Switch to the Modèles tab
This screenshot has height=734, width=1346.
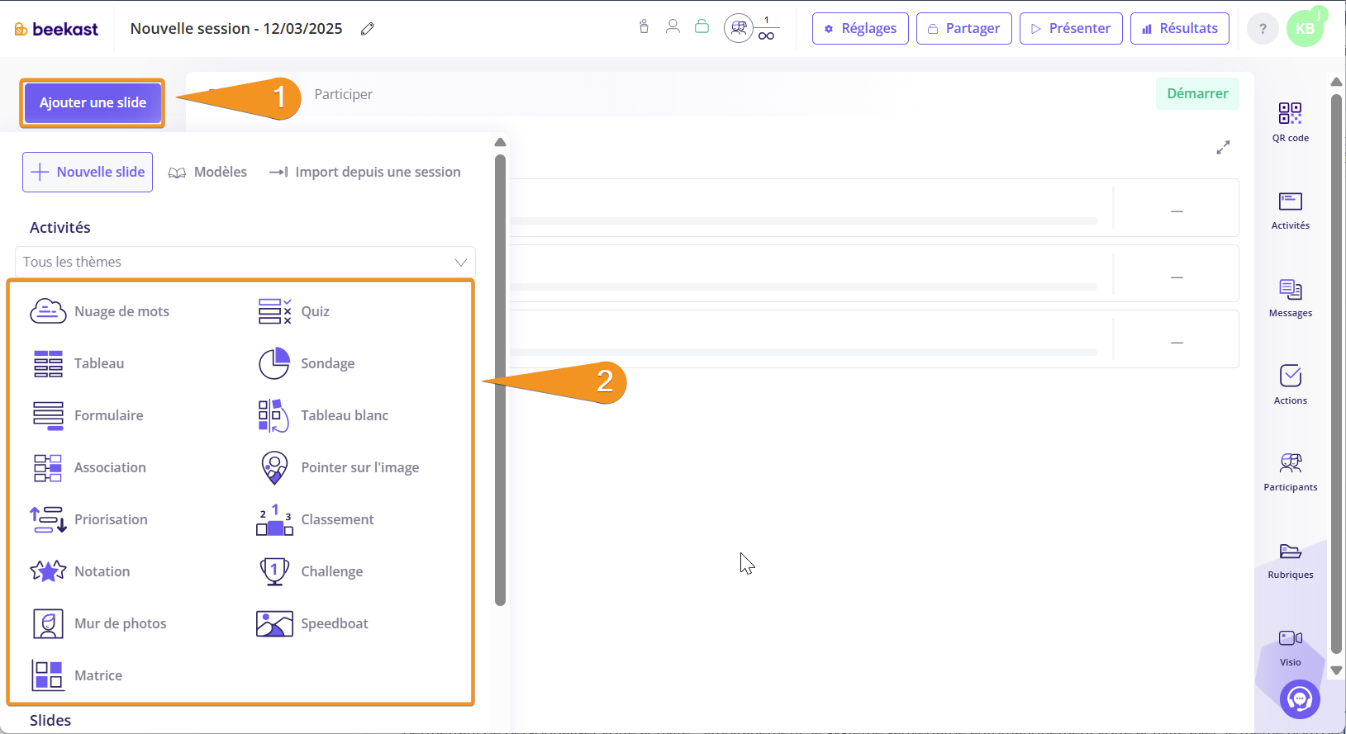[x=208, y=172]
